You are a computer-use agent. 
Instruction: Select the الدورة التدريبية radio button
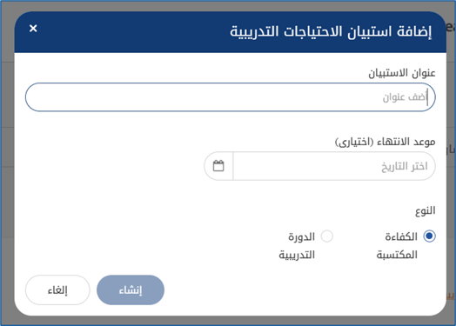(x=327, y=236)
